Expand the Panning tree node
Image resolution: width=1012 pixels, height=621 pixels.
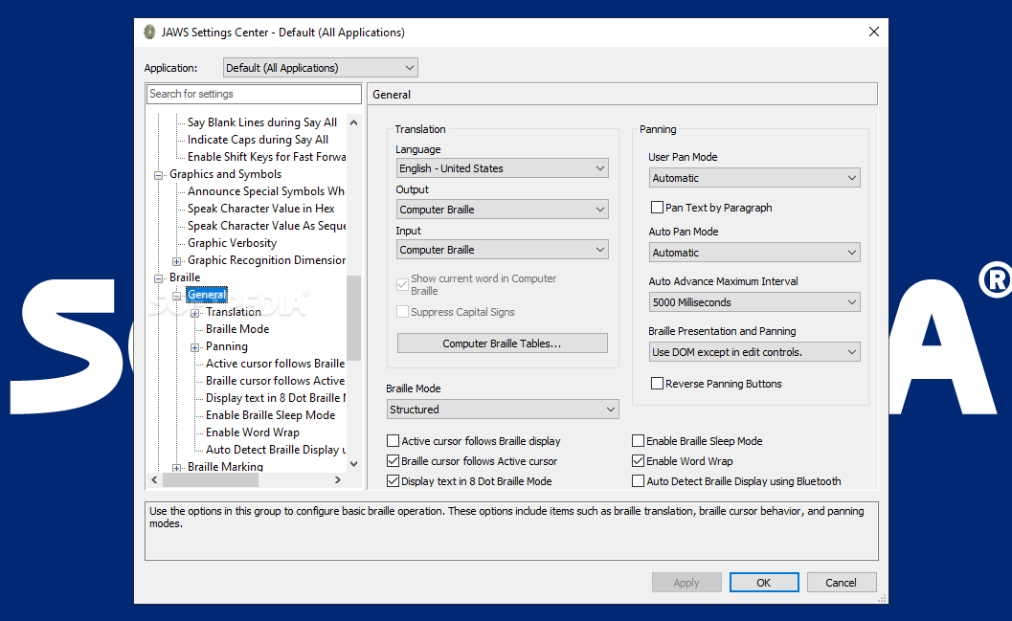[194, 347]
